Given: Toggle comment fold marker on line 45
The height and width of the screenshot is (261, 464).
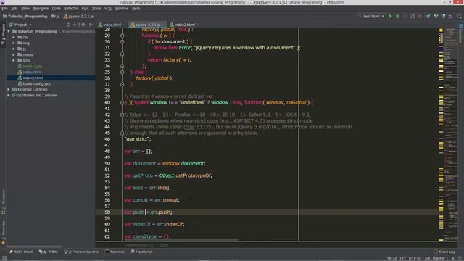Looking at the screenshot, I should click(122, 133).
